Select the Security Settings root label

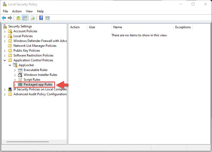point(20,26)
